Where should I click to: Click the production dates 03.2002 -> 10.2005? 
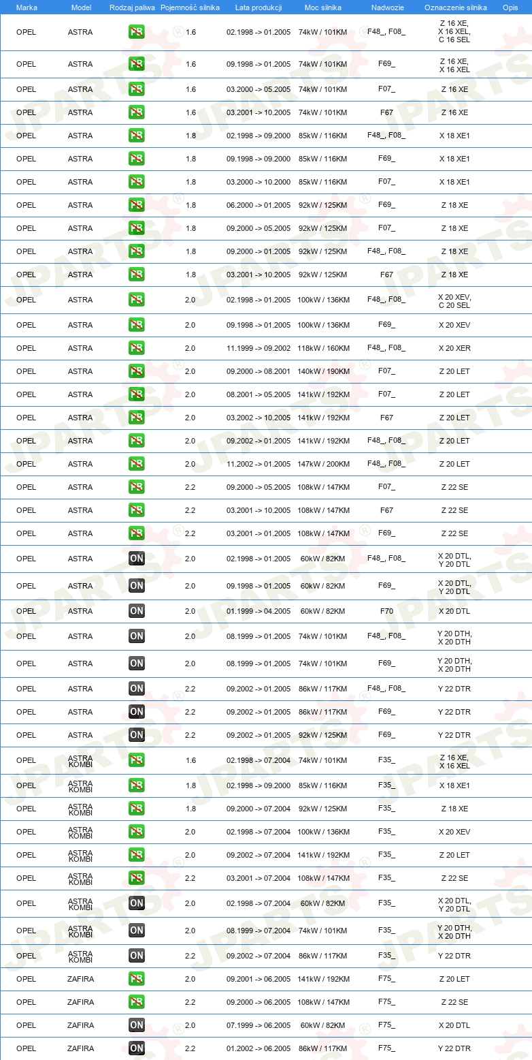(259, 418)
